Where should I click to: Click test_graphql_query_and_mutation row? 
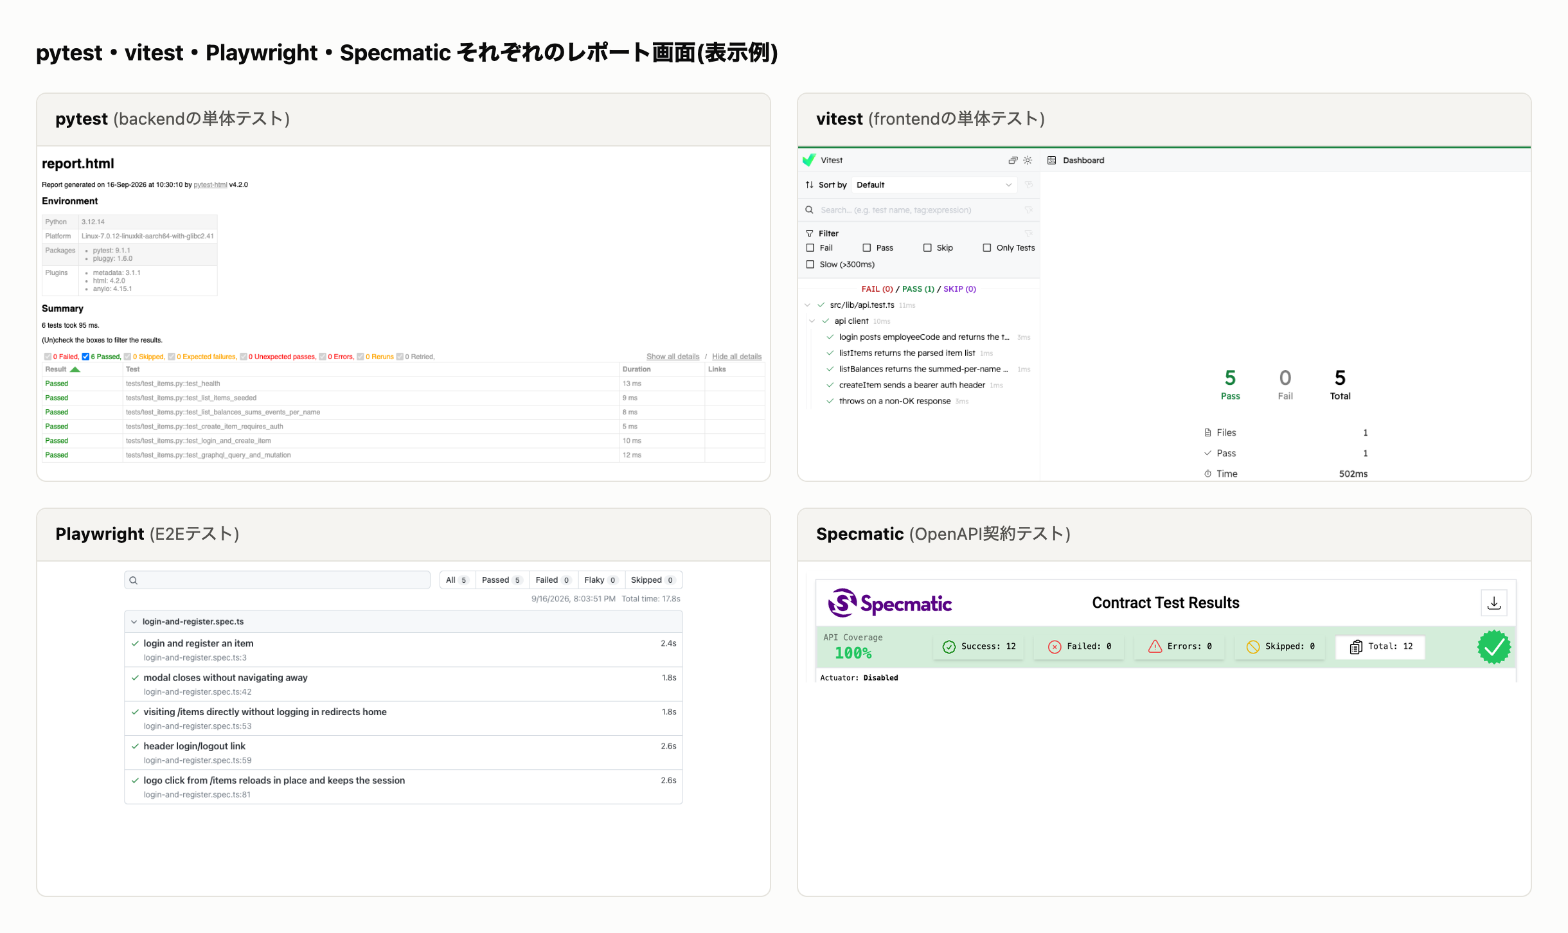404,455
